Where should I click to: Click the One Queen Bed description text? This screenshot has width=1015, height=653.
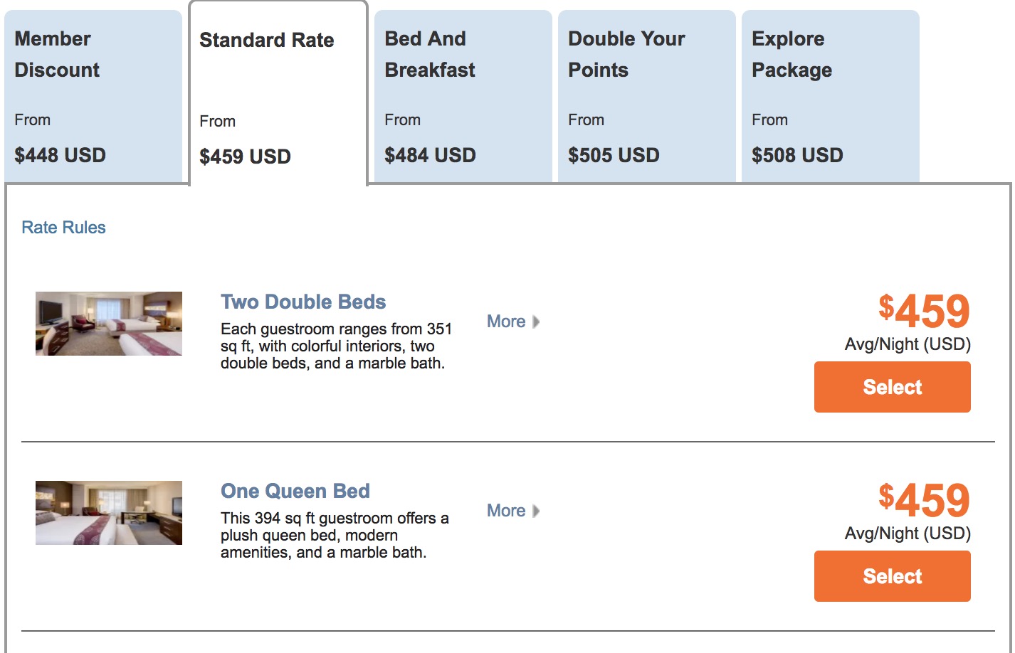tap(335, 536)
